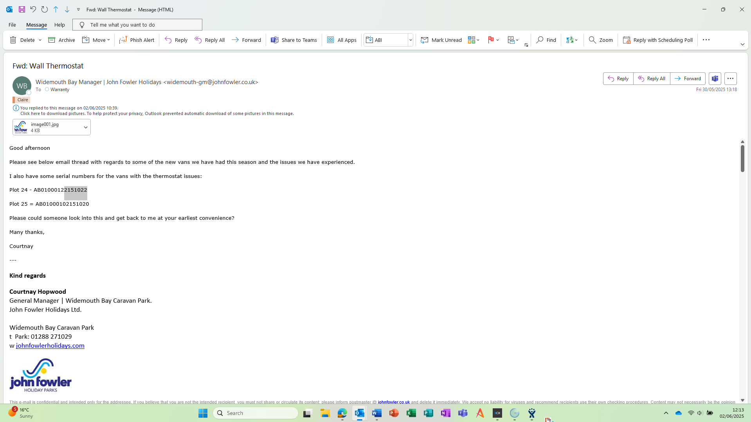
Task: Expand the Quick Steps gallery arrow
Action: 411,40
